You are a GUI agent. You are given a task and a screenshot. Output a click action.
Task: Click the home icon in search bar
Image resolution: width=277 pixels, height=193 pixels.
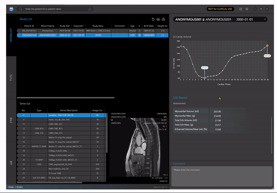pyautogui.click(x=90, y=9)
